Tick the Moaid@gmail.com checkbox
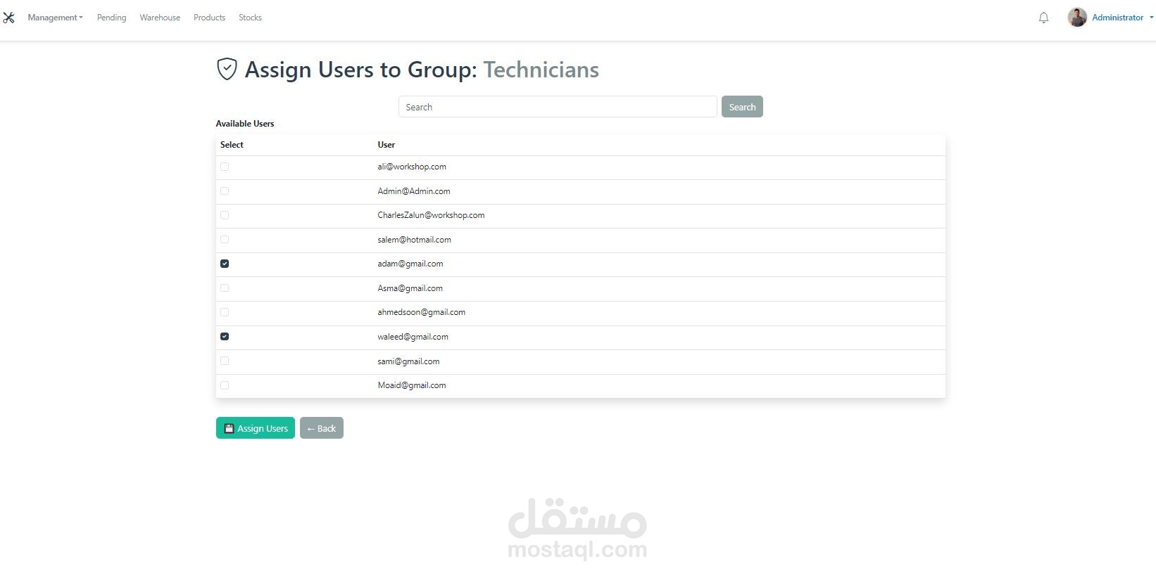This screenshot has height=573, width=1156. tap(225, 385)
